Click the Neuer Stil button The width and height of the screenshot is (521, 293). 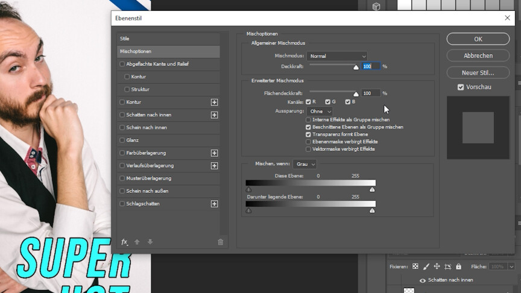pos(478,72)
